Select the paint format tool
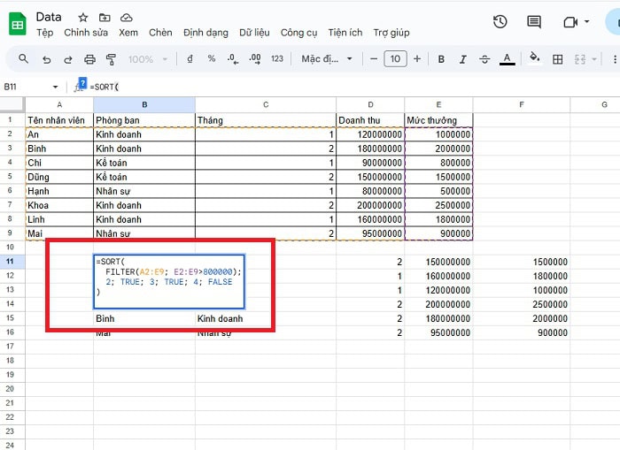620x450 pixels. pyautogui.click(x=111, y=59)
